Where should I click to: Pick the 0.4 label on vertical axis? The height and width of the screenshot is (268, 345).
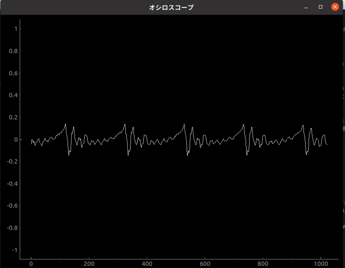click(x=13, y=95)
